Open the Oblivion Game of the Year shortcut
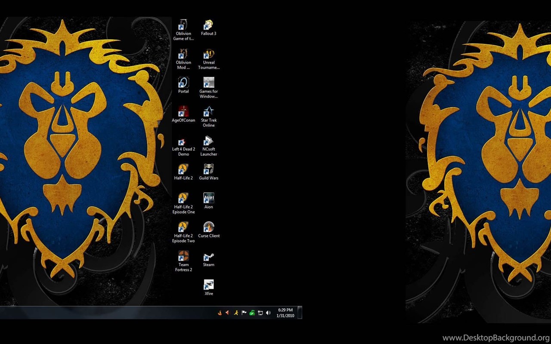This screenshot has height=344, width=551. [183, 30]
